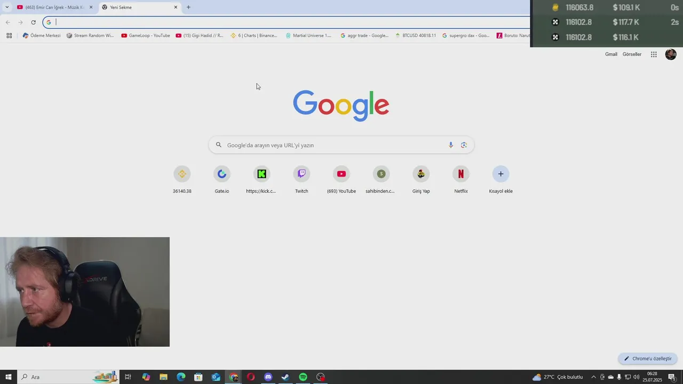Screen dimensions: 683x384
Task: Open the Google apps grid
Action: click(654, 54)
